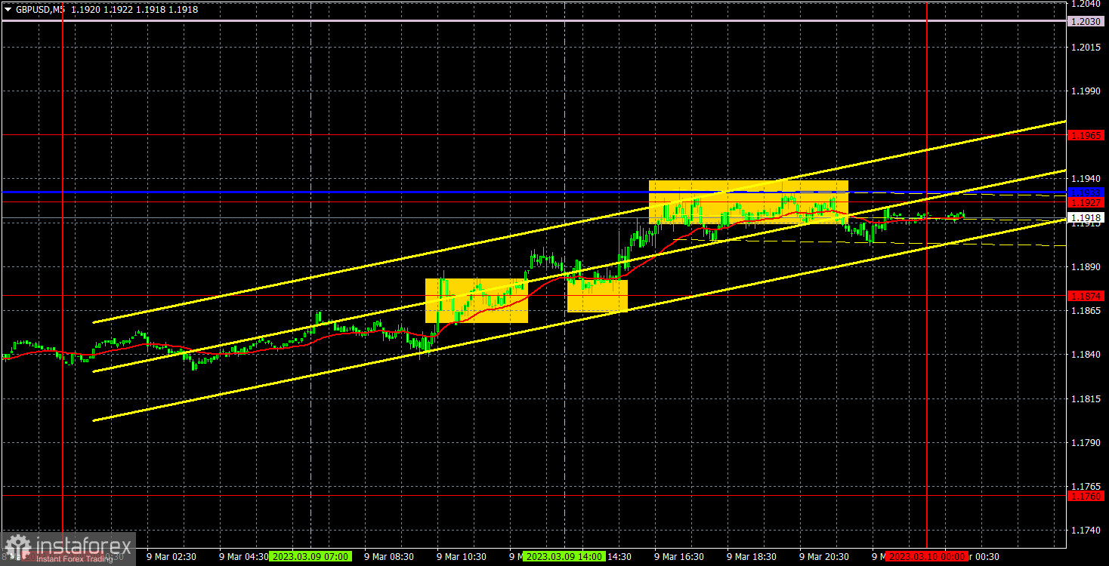Select the 1.2030 price level label
The image size is (1109, 566).
coord(1086,21)
